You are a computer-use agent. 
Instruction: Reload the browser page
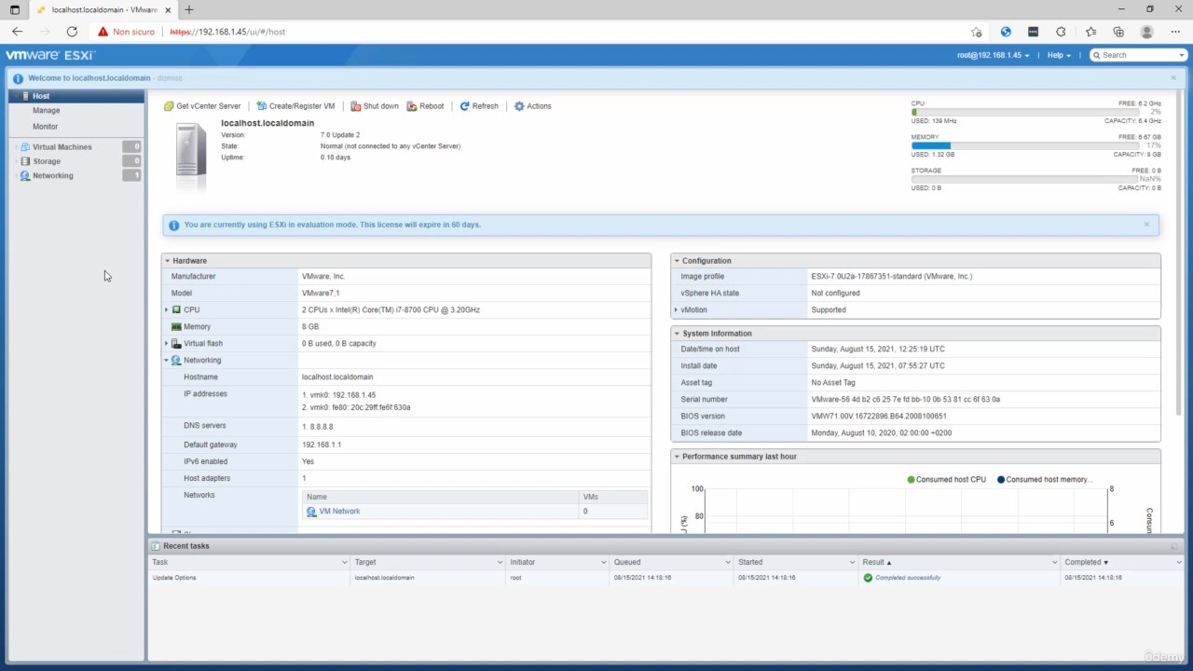(x=72, y=32)
